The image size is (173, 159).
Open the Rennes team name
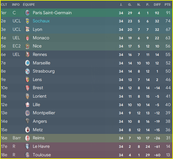point(40,54)
